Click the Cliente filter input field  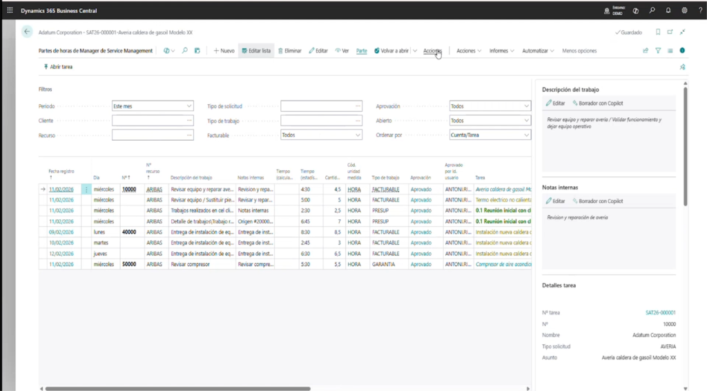tap(148, 121)
